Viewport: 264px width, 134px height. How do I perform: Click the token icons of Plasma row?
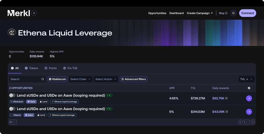tap(12, 109)
